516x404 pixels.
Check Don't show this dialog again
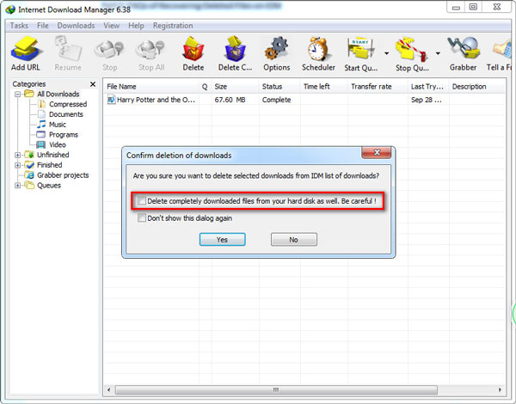pyautogui.click(x=142, y=217)
